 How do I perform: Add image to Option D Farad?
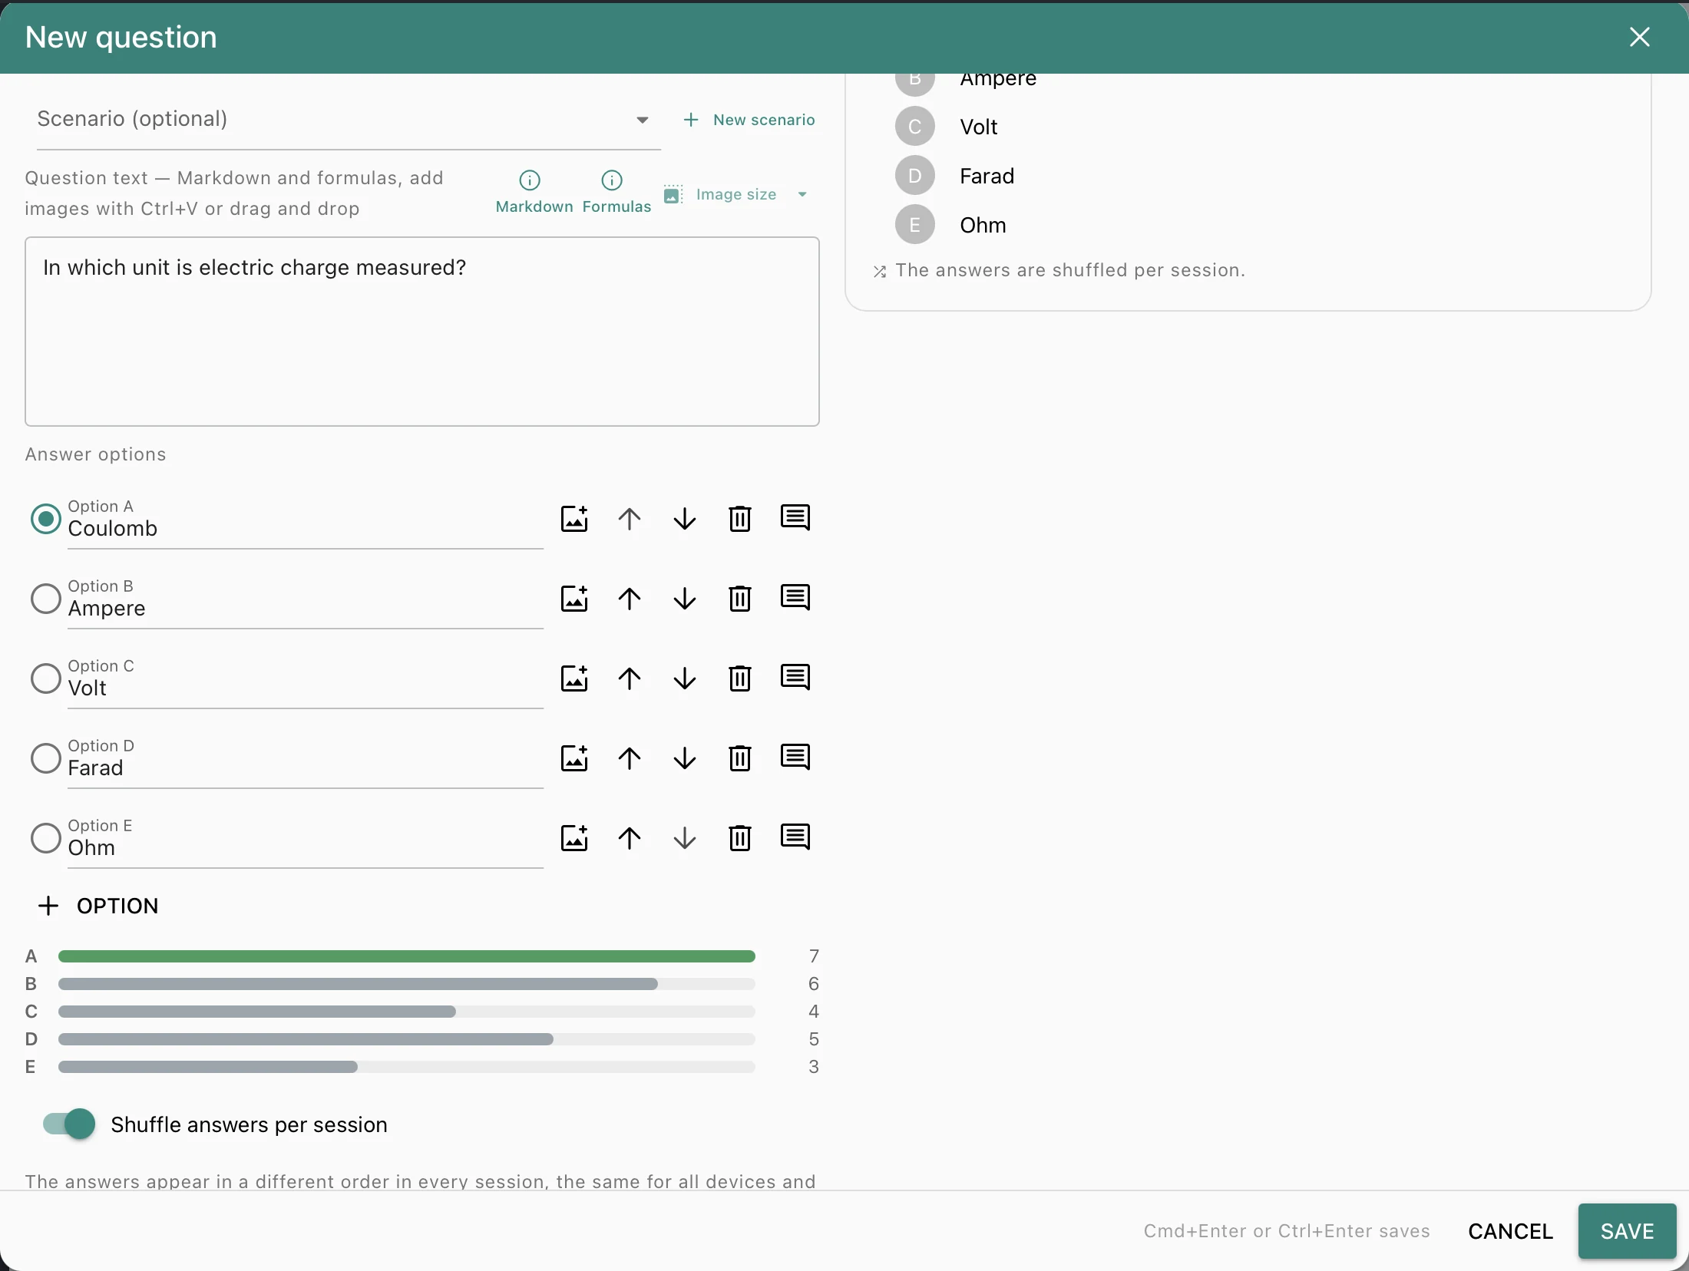pos(574,758)
